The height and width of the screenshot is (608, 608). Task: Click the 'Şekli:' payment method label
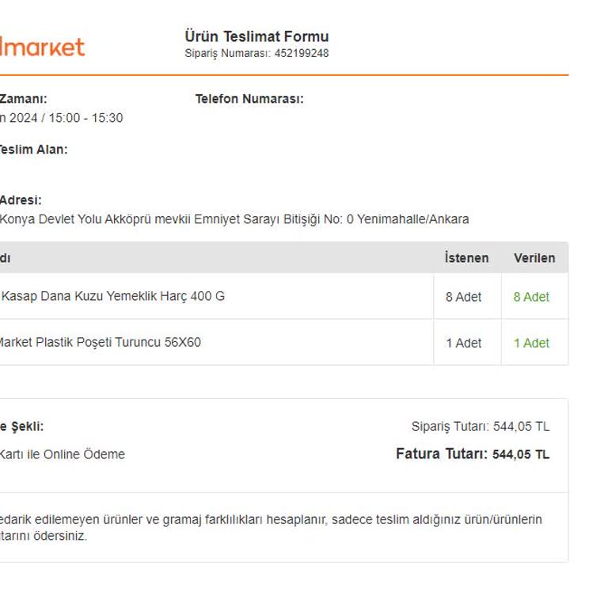[x=27, y=427]
